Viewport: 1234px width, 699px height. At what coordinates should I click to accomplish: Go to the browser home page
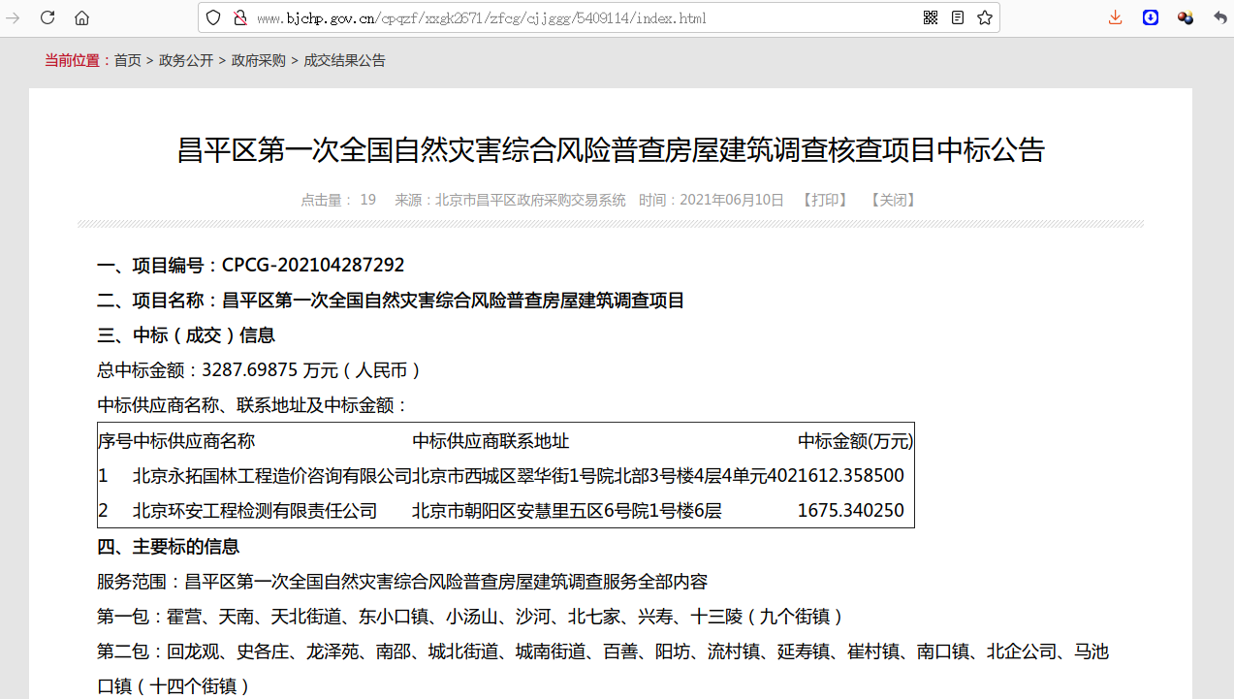(82, 16)
